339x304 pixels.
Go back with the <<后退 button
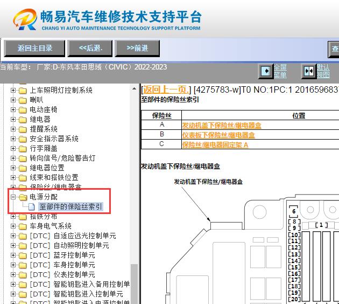[90, 49]
